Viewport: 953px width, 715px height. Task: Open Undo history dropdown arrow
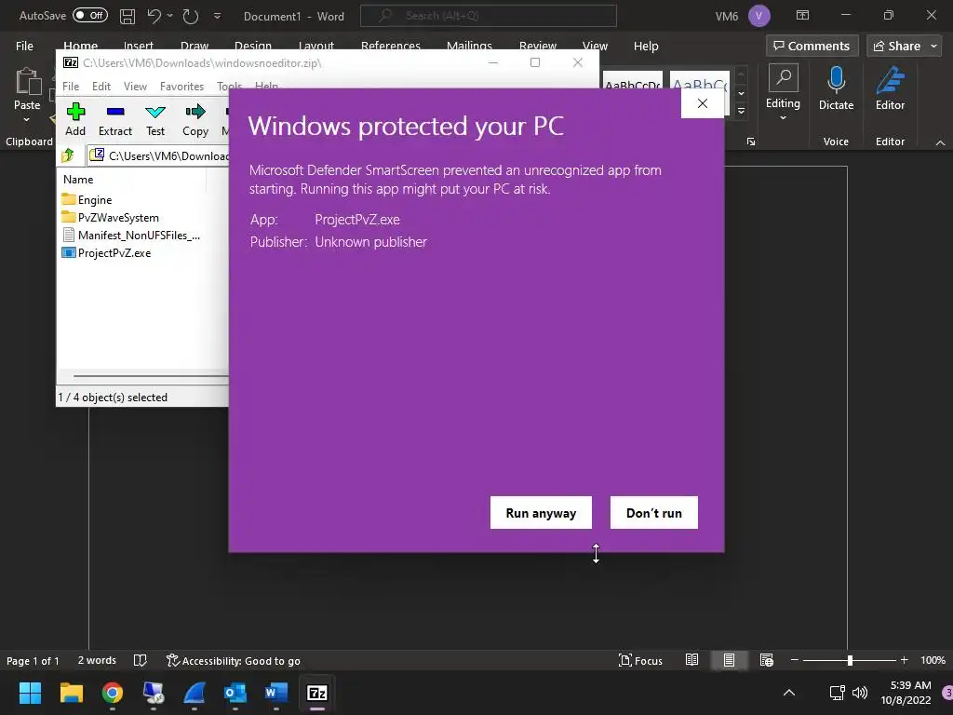(170, 16)
